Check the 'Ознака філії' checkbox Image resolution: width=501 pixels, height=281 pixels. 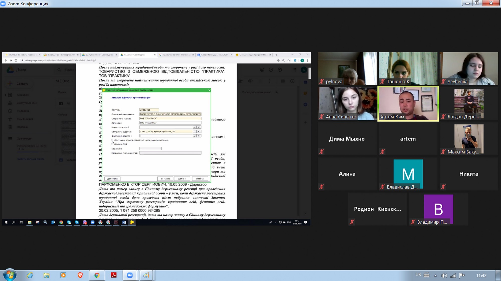[112, 144]
